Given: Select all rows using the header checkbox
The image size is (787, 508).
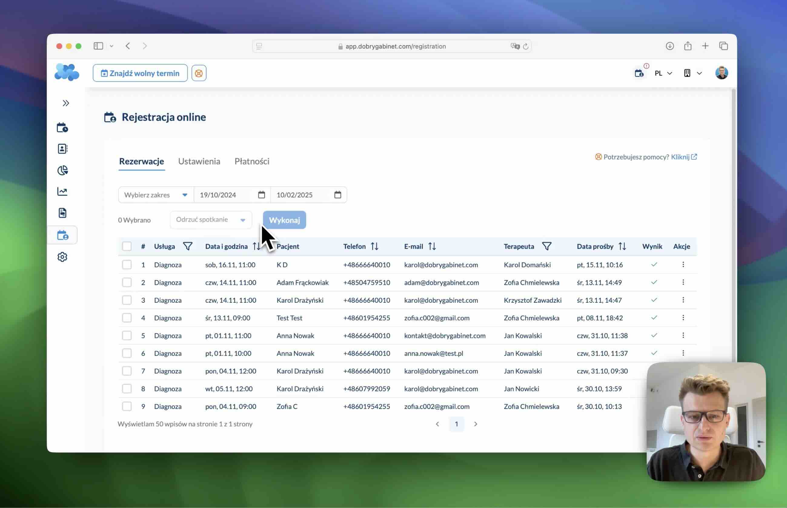Looking at the screenshot, I should tap(127, 246).
